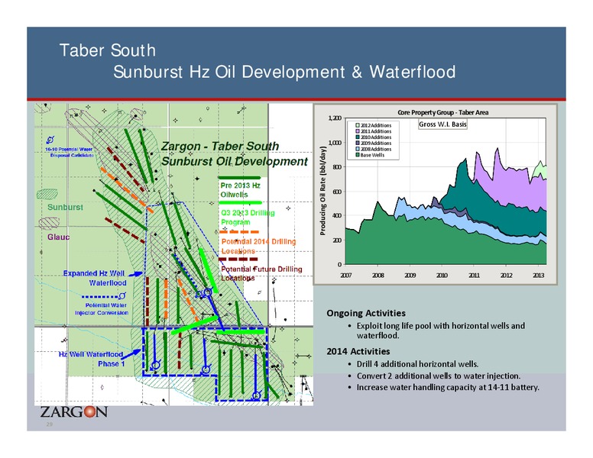Click "Drill 4 additional horizontal wells." bullet
This screenshot has width=593, height=458.
[x=417, y=364]
